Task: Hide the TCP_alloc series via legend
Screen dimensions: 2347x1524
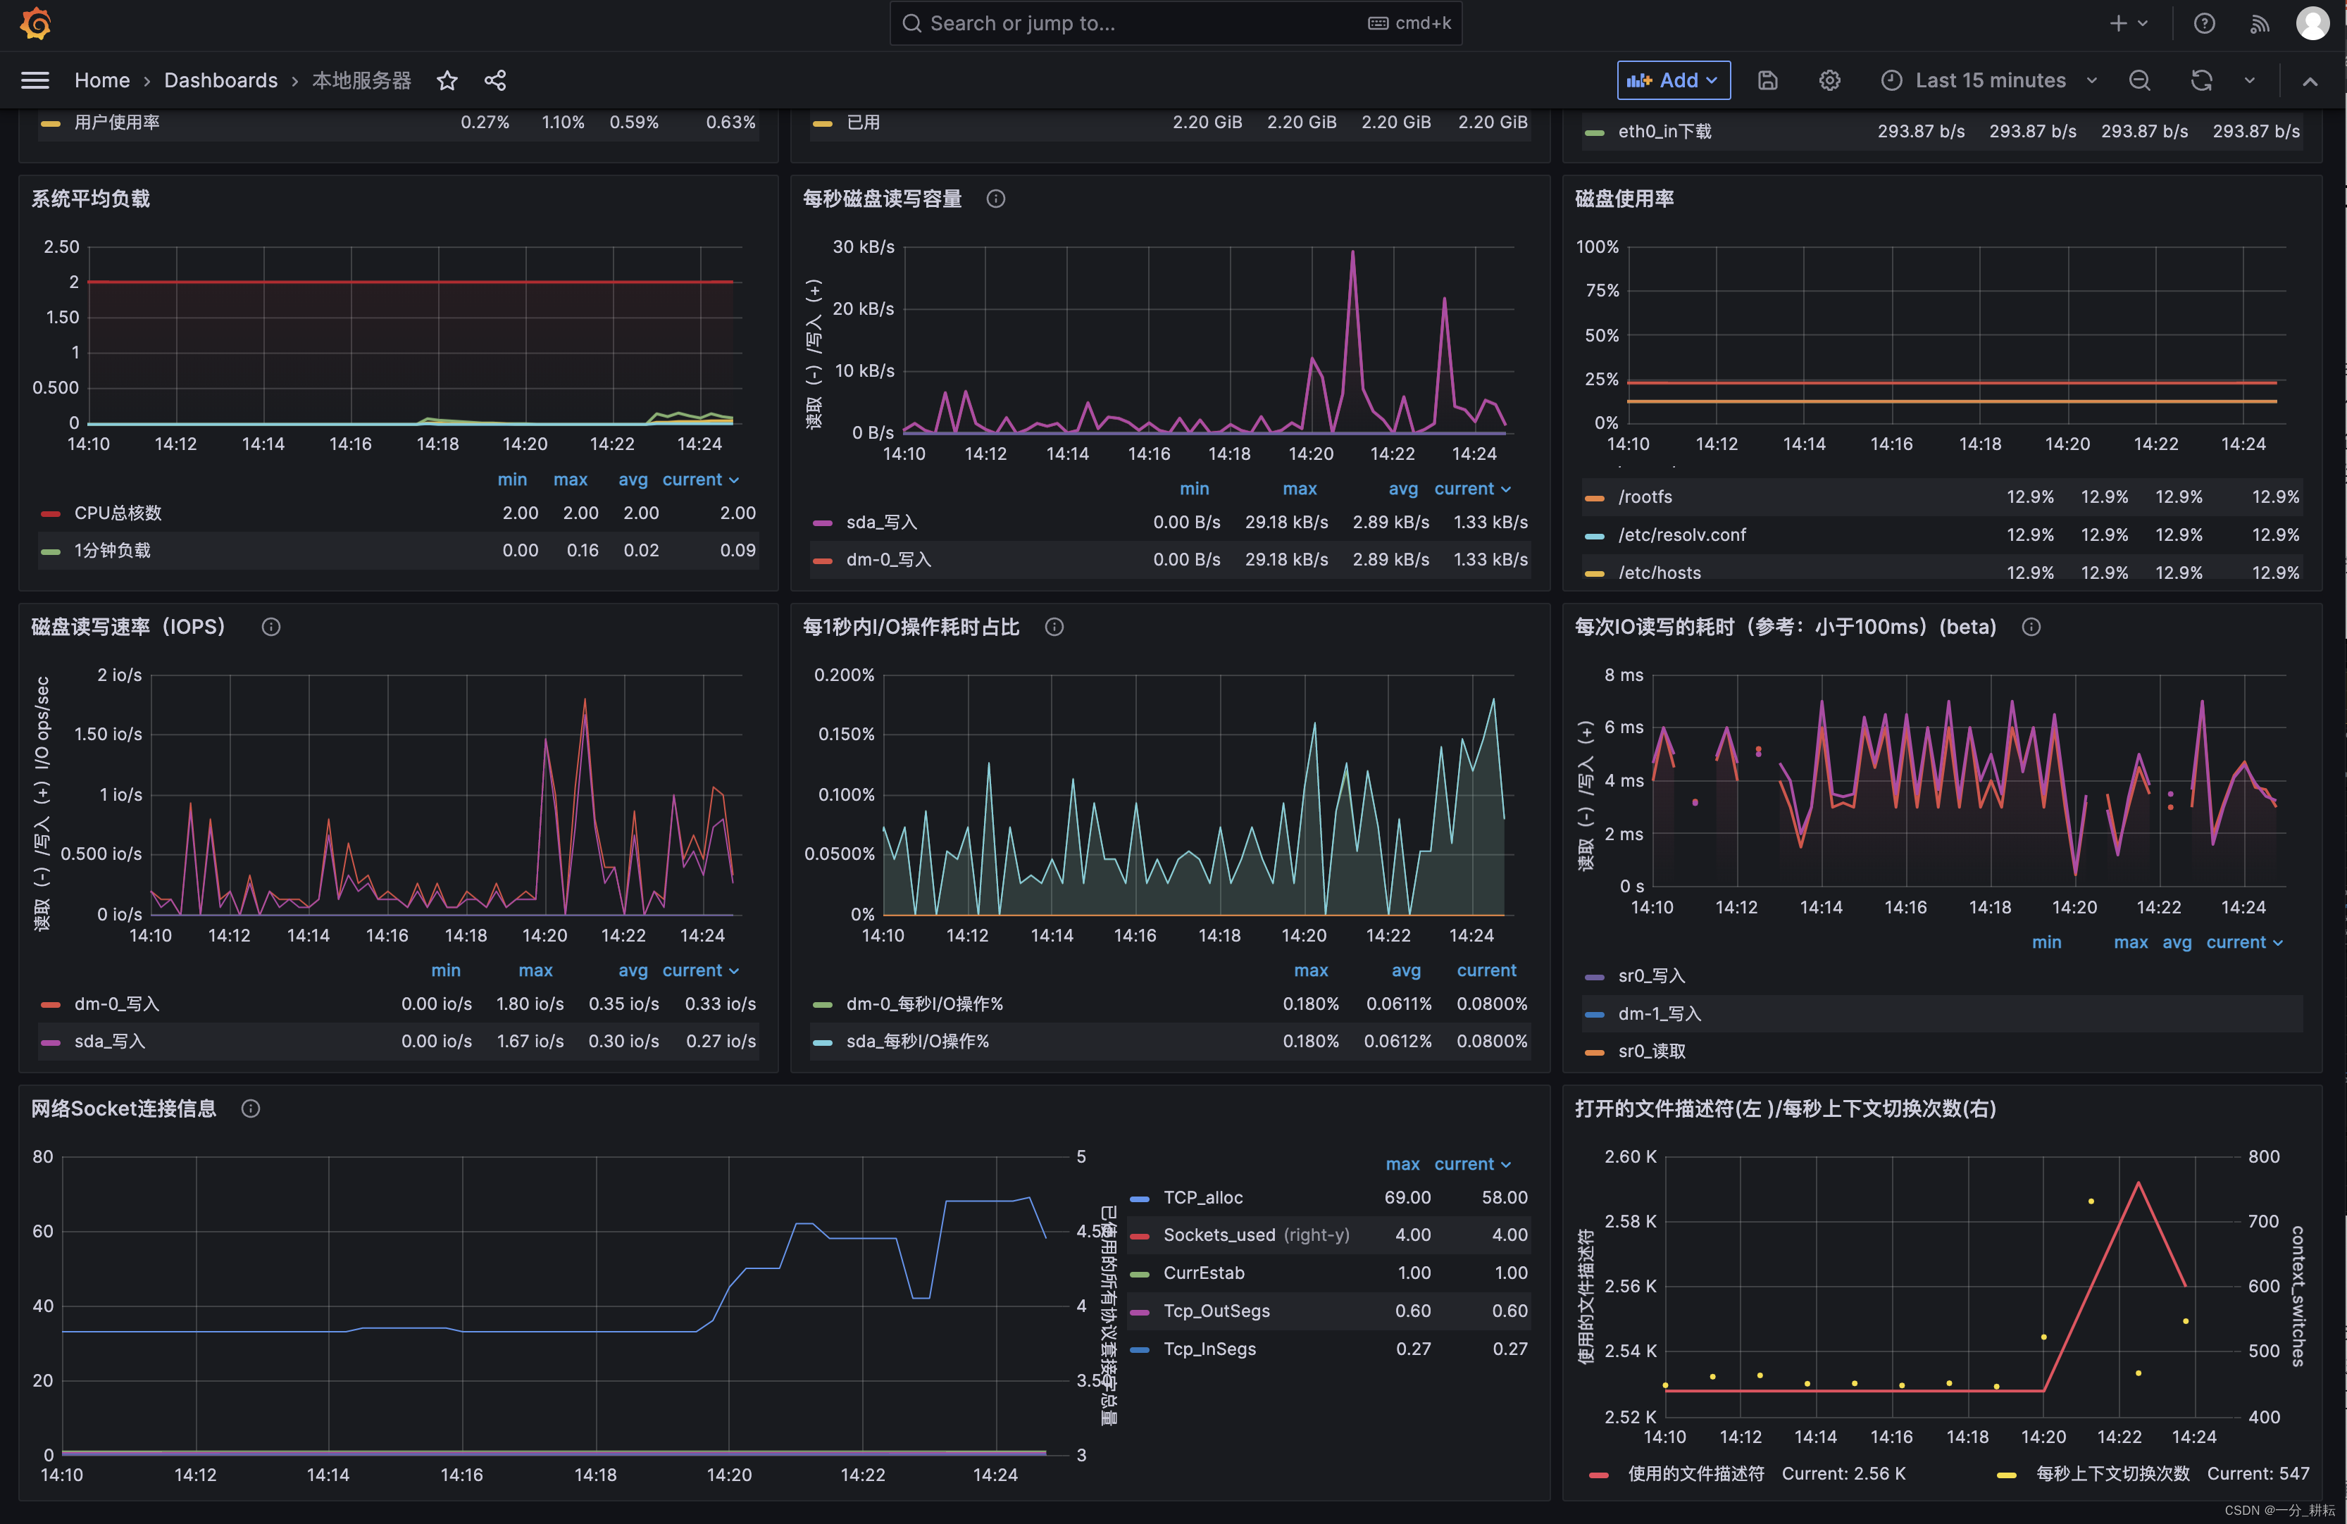Action: point(1204,1198)
